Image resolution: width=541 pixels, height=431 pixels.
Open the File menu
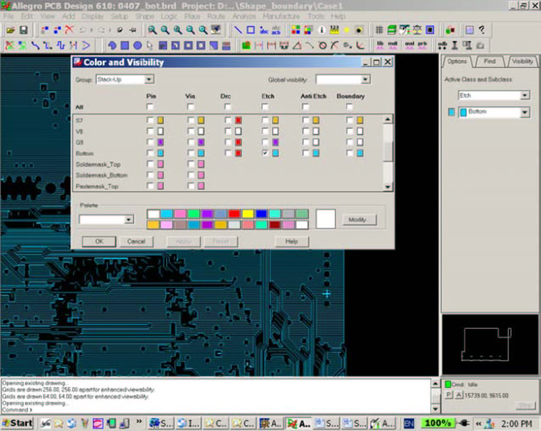click(8, 16)
